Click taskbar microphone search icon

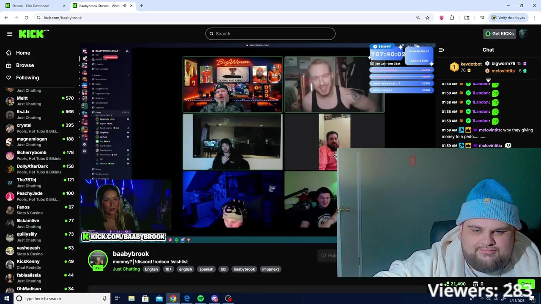104,299
